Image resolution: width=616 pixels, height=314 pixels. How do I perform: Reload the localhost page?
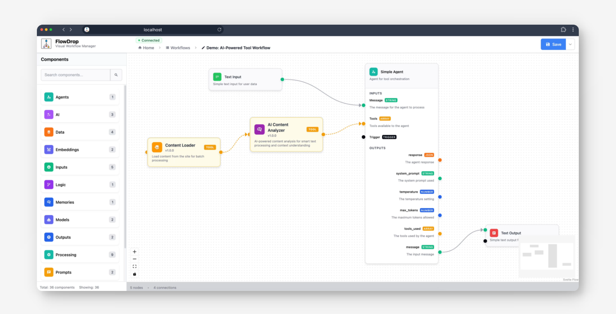pyautogui.click(x=219, y=29)
